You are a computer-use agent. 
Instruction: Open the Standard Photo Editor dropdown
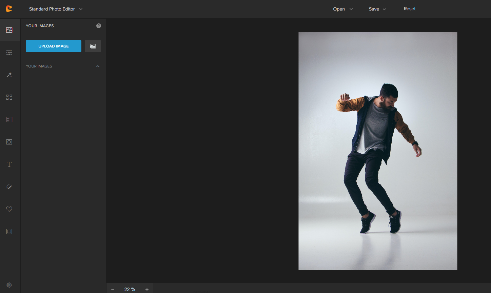click(x=56, y=9)
